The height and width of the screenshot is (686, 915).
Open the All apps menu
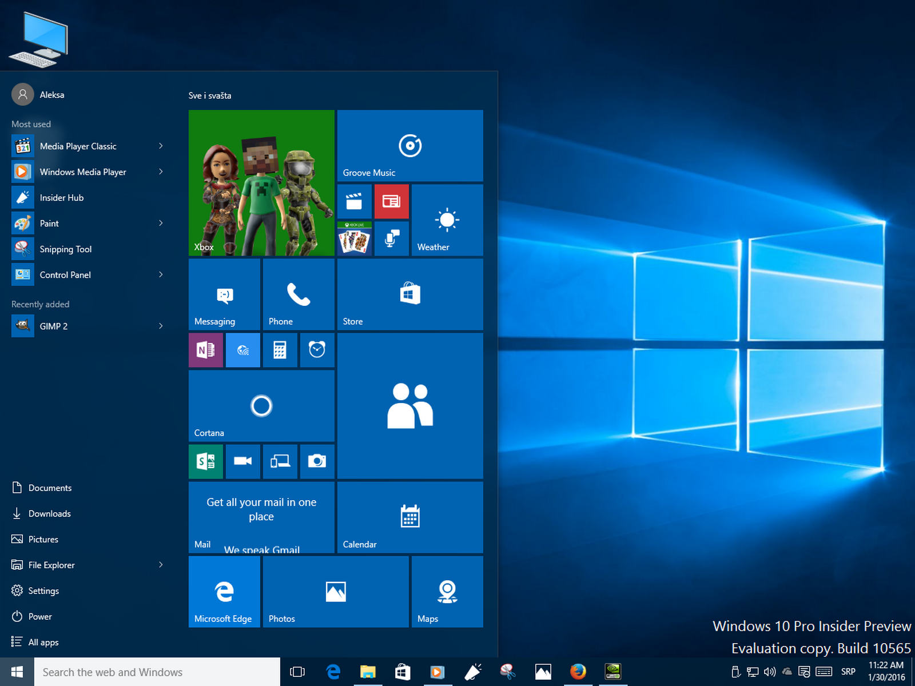[43, 641]
